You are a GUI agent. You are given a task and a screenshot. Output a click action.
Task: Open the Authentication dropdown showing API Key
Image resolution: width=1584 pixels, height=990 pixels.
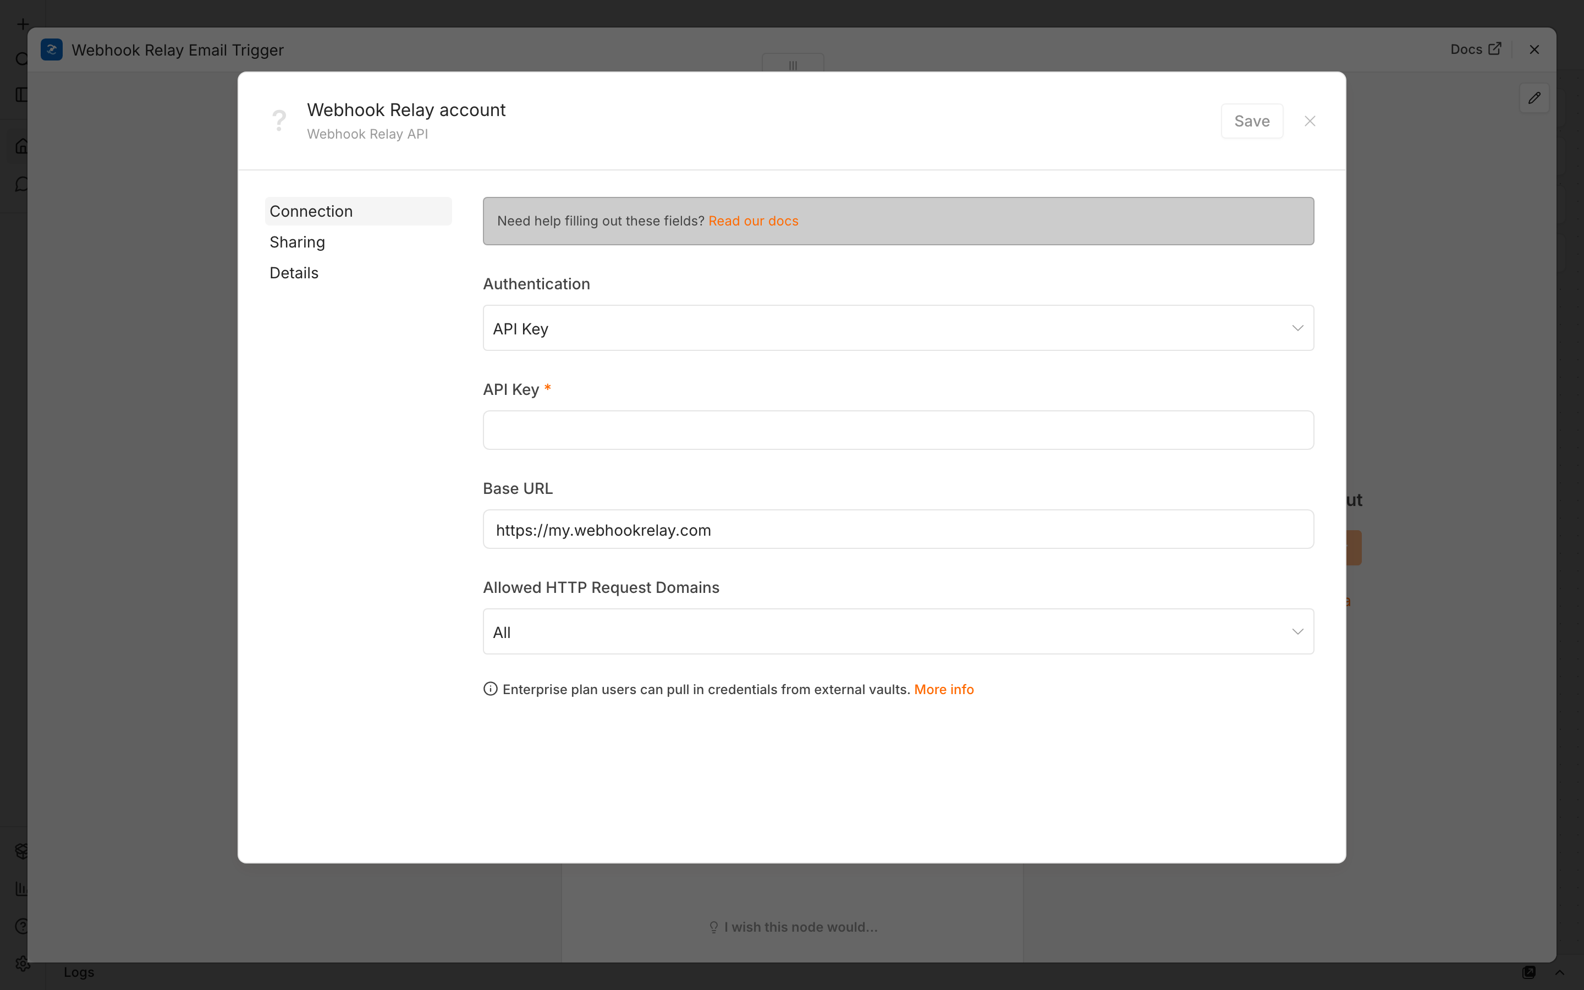(x=898, y=328)
